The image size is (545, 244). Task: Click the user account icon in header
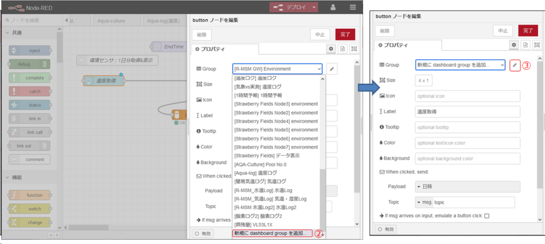click(333, 7)
